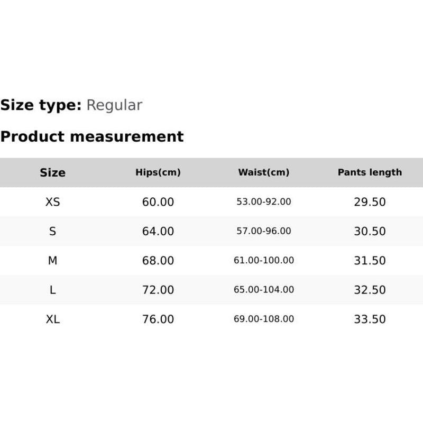Click the Product measurement heading

coord(92,136)
